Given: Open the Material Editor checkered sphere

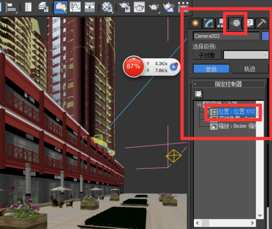Looking at the screenshot, I should (x=107, y=7).
